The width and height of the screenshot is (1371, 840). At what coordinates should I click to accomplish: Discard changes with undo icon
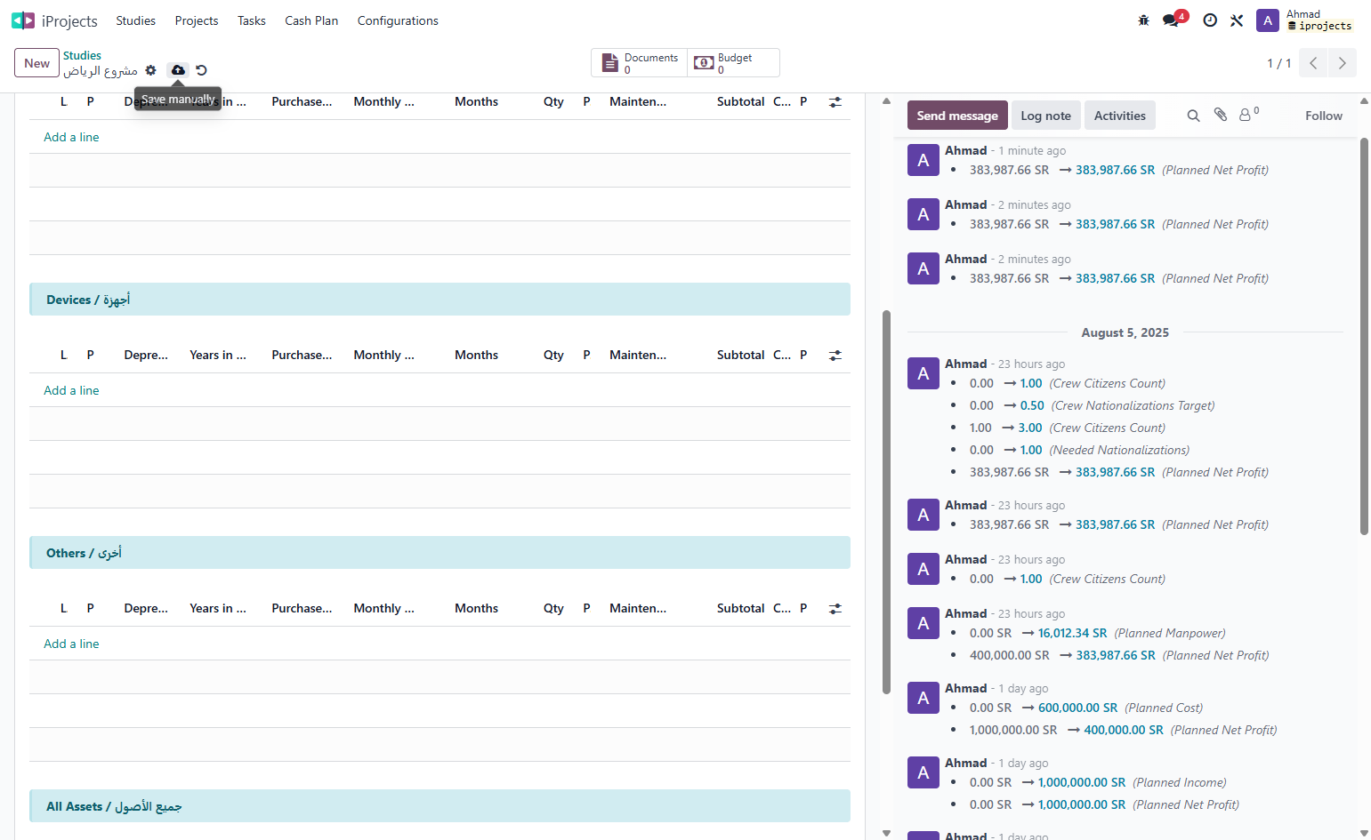coord(201,70)
